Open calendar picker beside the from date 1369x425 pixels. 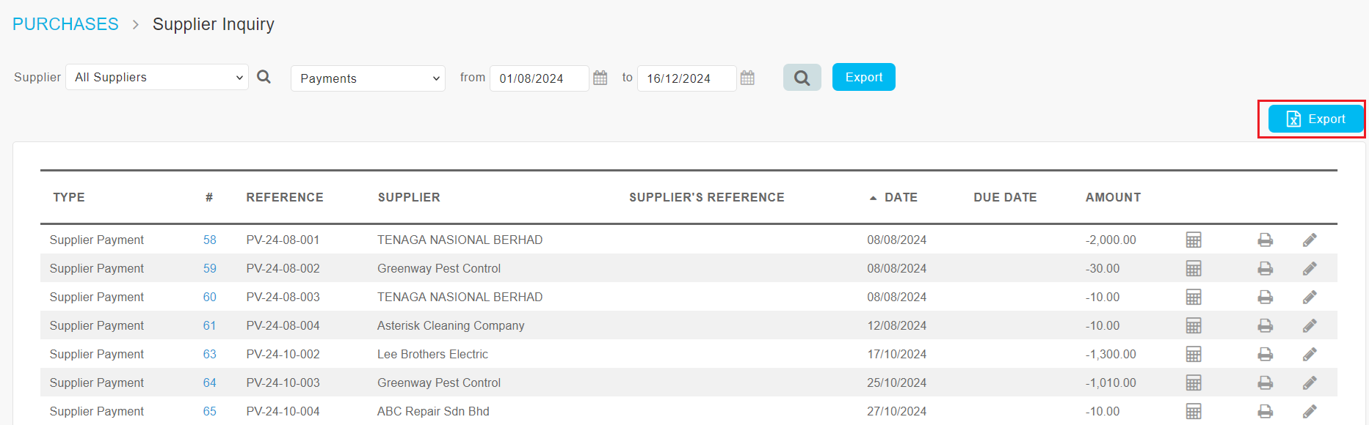coord(600,78)
